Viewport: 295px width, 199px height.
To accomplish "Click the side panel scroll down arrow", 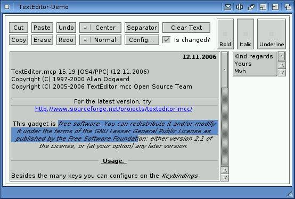I will pyautogui.click(x=282, y=73).
